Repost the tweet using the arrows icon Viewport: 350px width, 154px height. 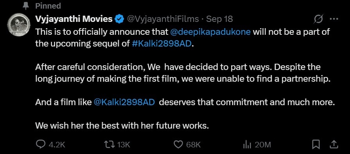[x=110, y=145]
